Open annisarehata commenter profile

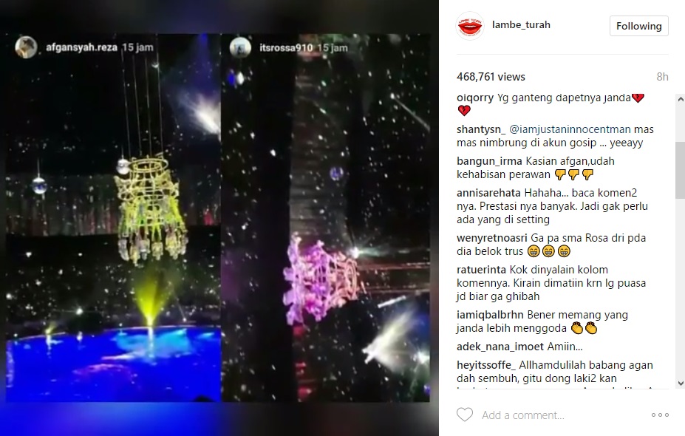pyautogui.click(x=488, y=193)
